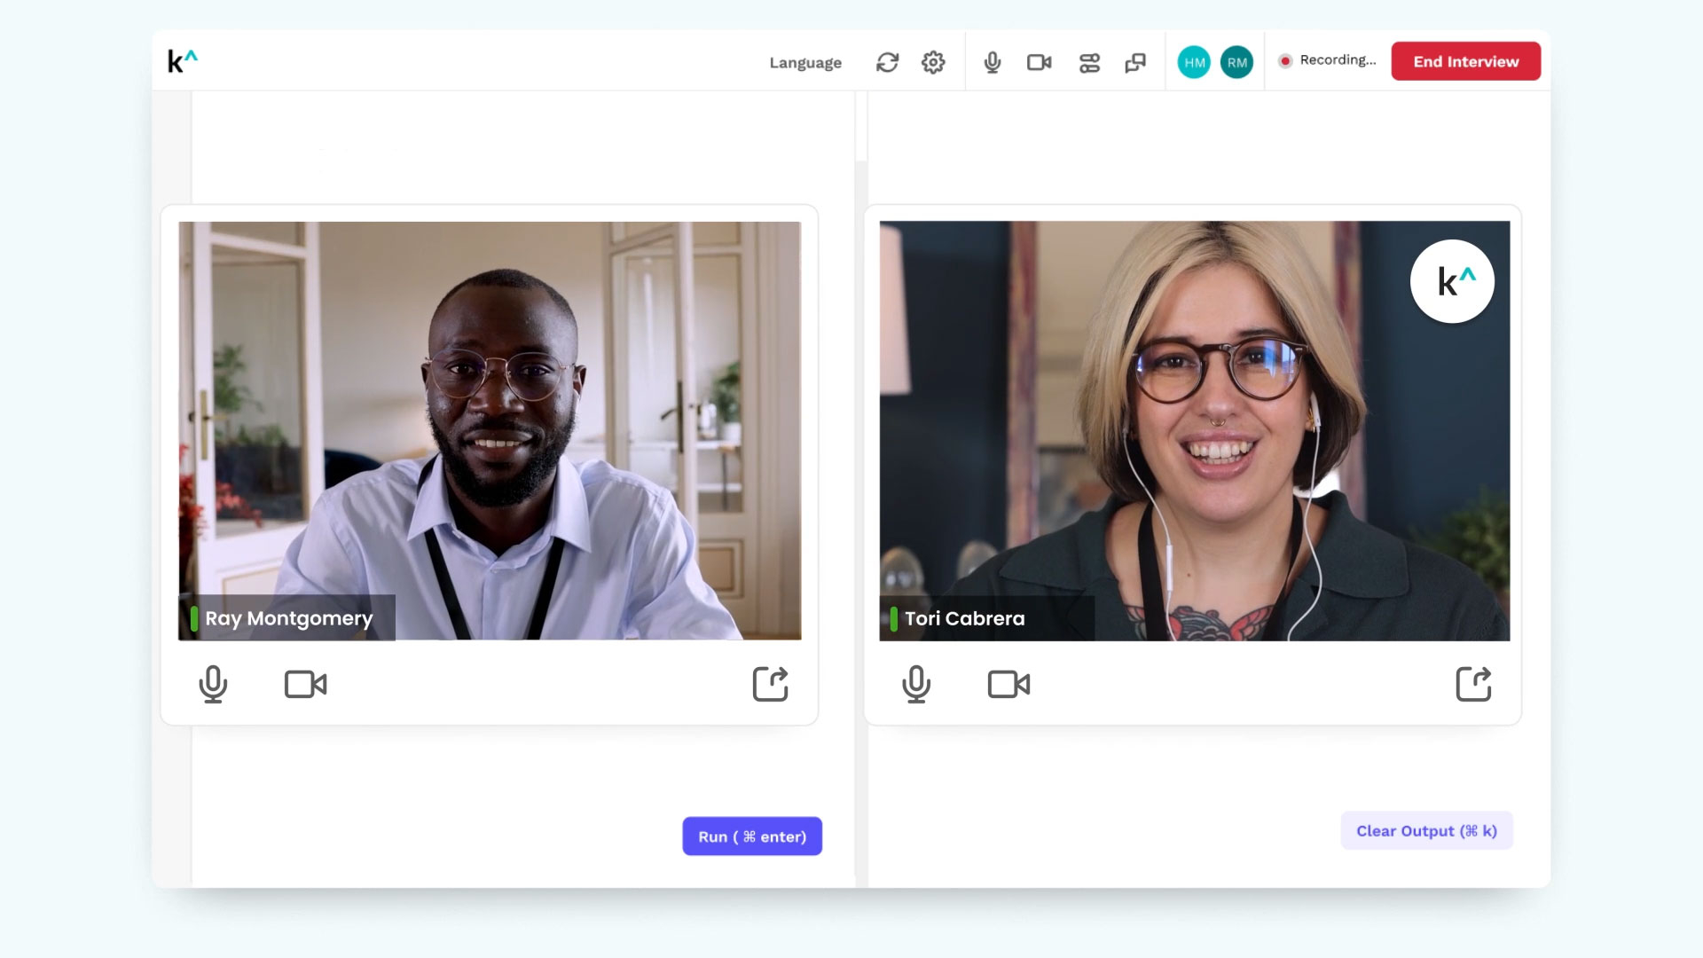Mute Tori Cabrera's microphone
The image size is (1703, 958).
(x=916, y=685)
